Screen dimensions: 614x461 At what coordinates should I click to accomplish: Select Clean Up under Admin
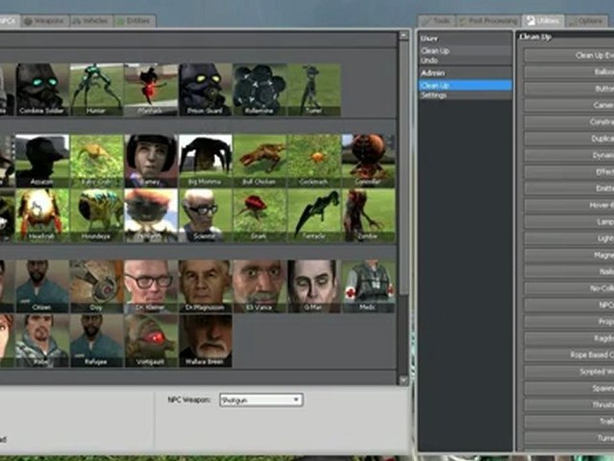[x=465, y=85]
